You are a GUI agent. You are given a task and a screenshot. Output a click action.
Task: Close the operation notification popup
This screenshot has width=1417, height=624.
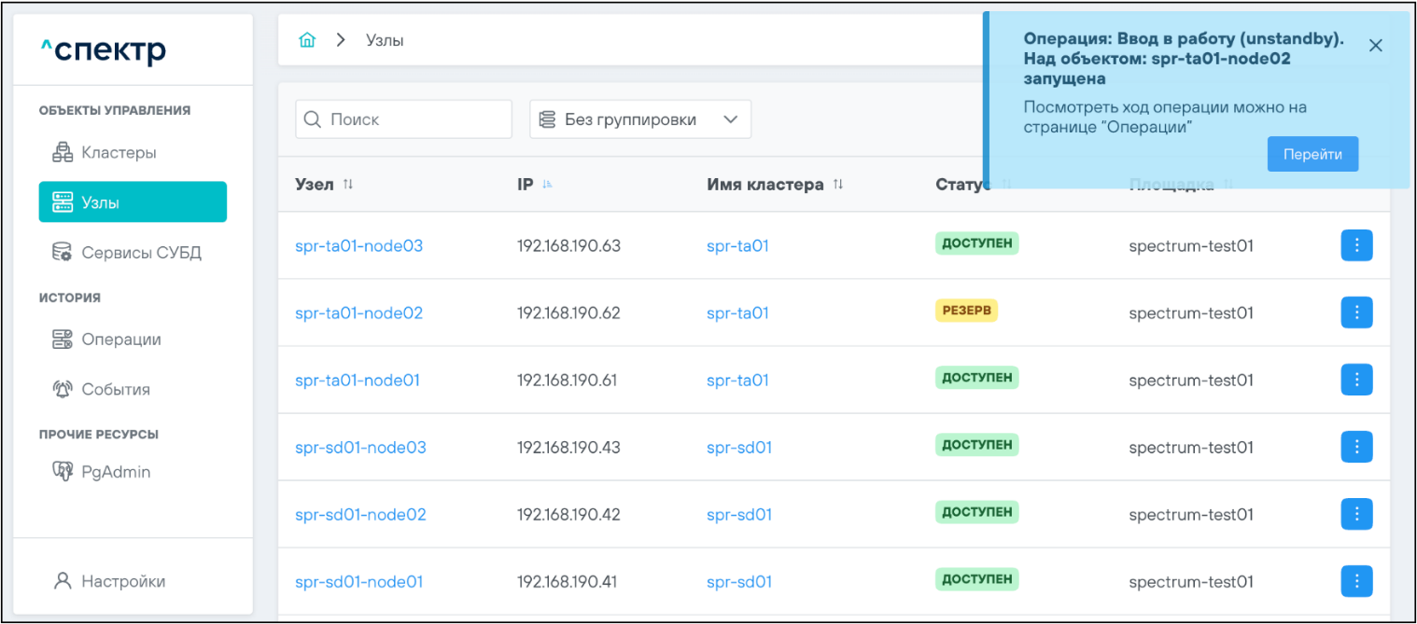coord(1375,46)
